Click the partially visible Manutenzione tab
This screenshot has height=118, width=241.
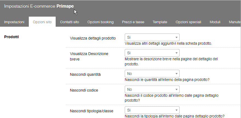click(235, 22)
